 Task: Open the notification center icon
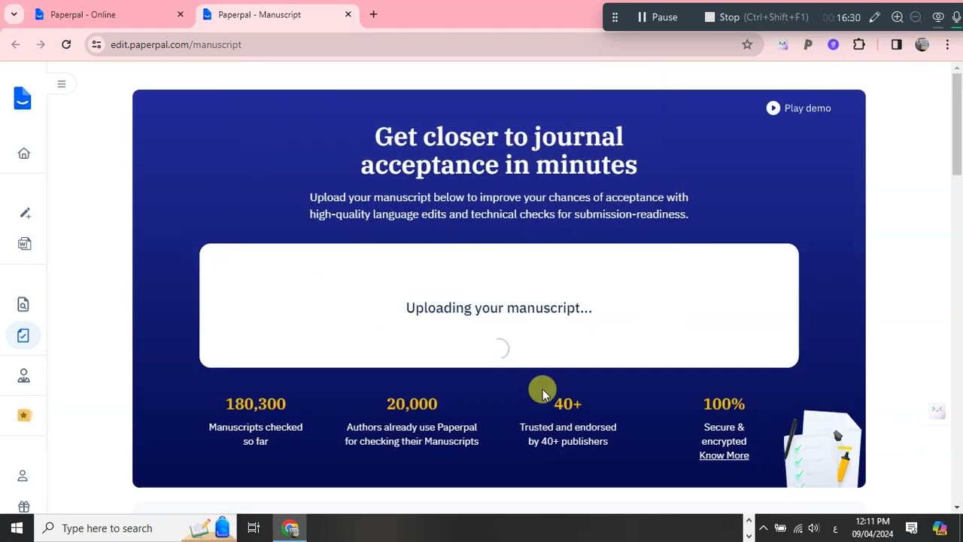(x=911, y=528)
